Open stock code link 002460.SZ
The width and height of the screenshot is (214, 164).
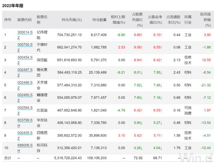[x=25, y=97]
